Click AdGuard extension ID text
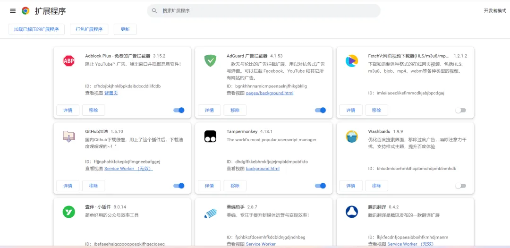510x248 pixels. 267,86
